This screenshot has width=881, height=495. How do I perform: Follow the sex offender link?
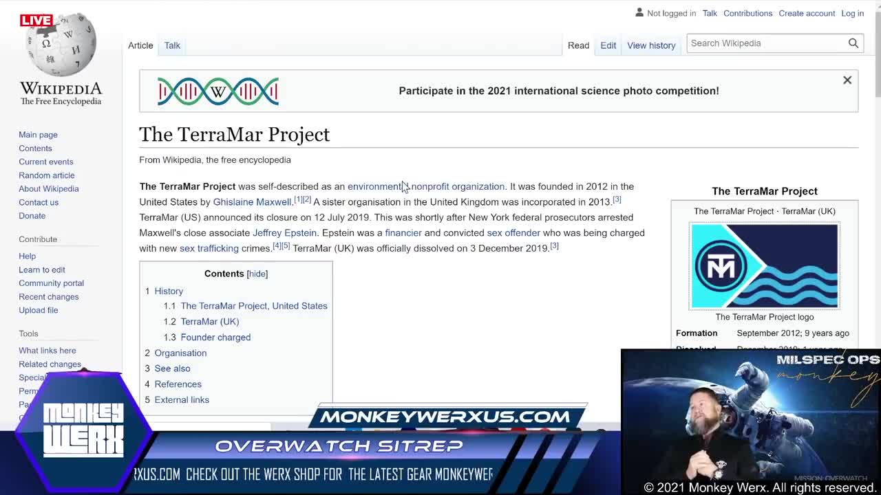(x=513, y=233)
